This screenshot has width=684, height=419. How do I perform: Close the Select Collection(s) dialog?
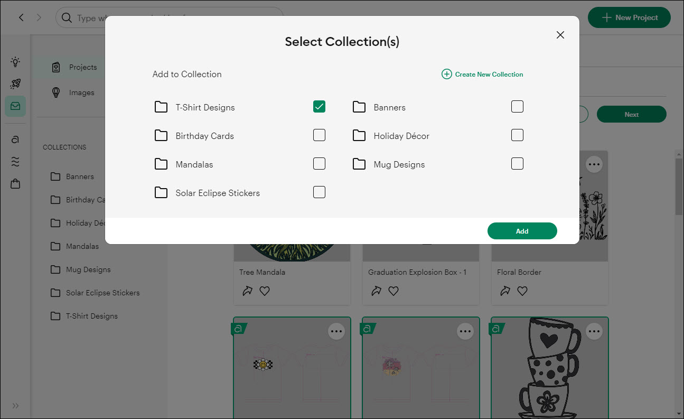pyautogui.click(x=560, y=35)
